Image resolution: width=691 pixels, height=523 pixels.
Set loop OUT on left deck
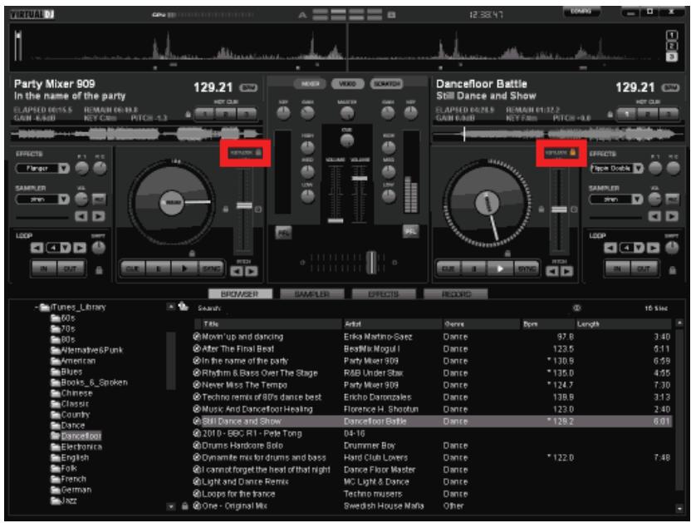click(x=71, y=269)
